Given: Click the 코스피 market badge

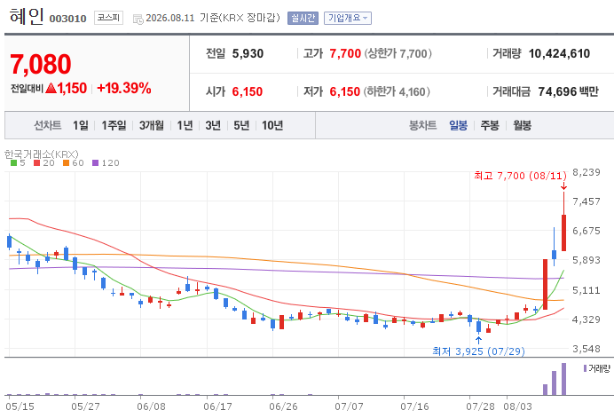Looking at the screenshot, I should (x=108, y=18).
